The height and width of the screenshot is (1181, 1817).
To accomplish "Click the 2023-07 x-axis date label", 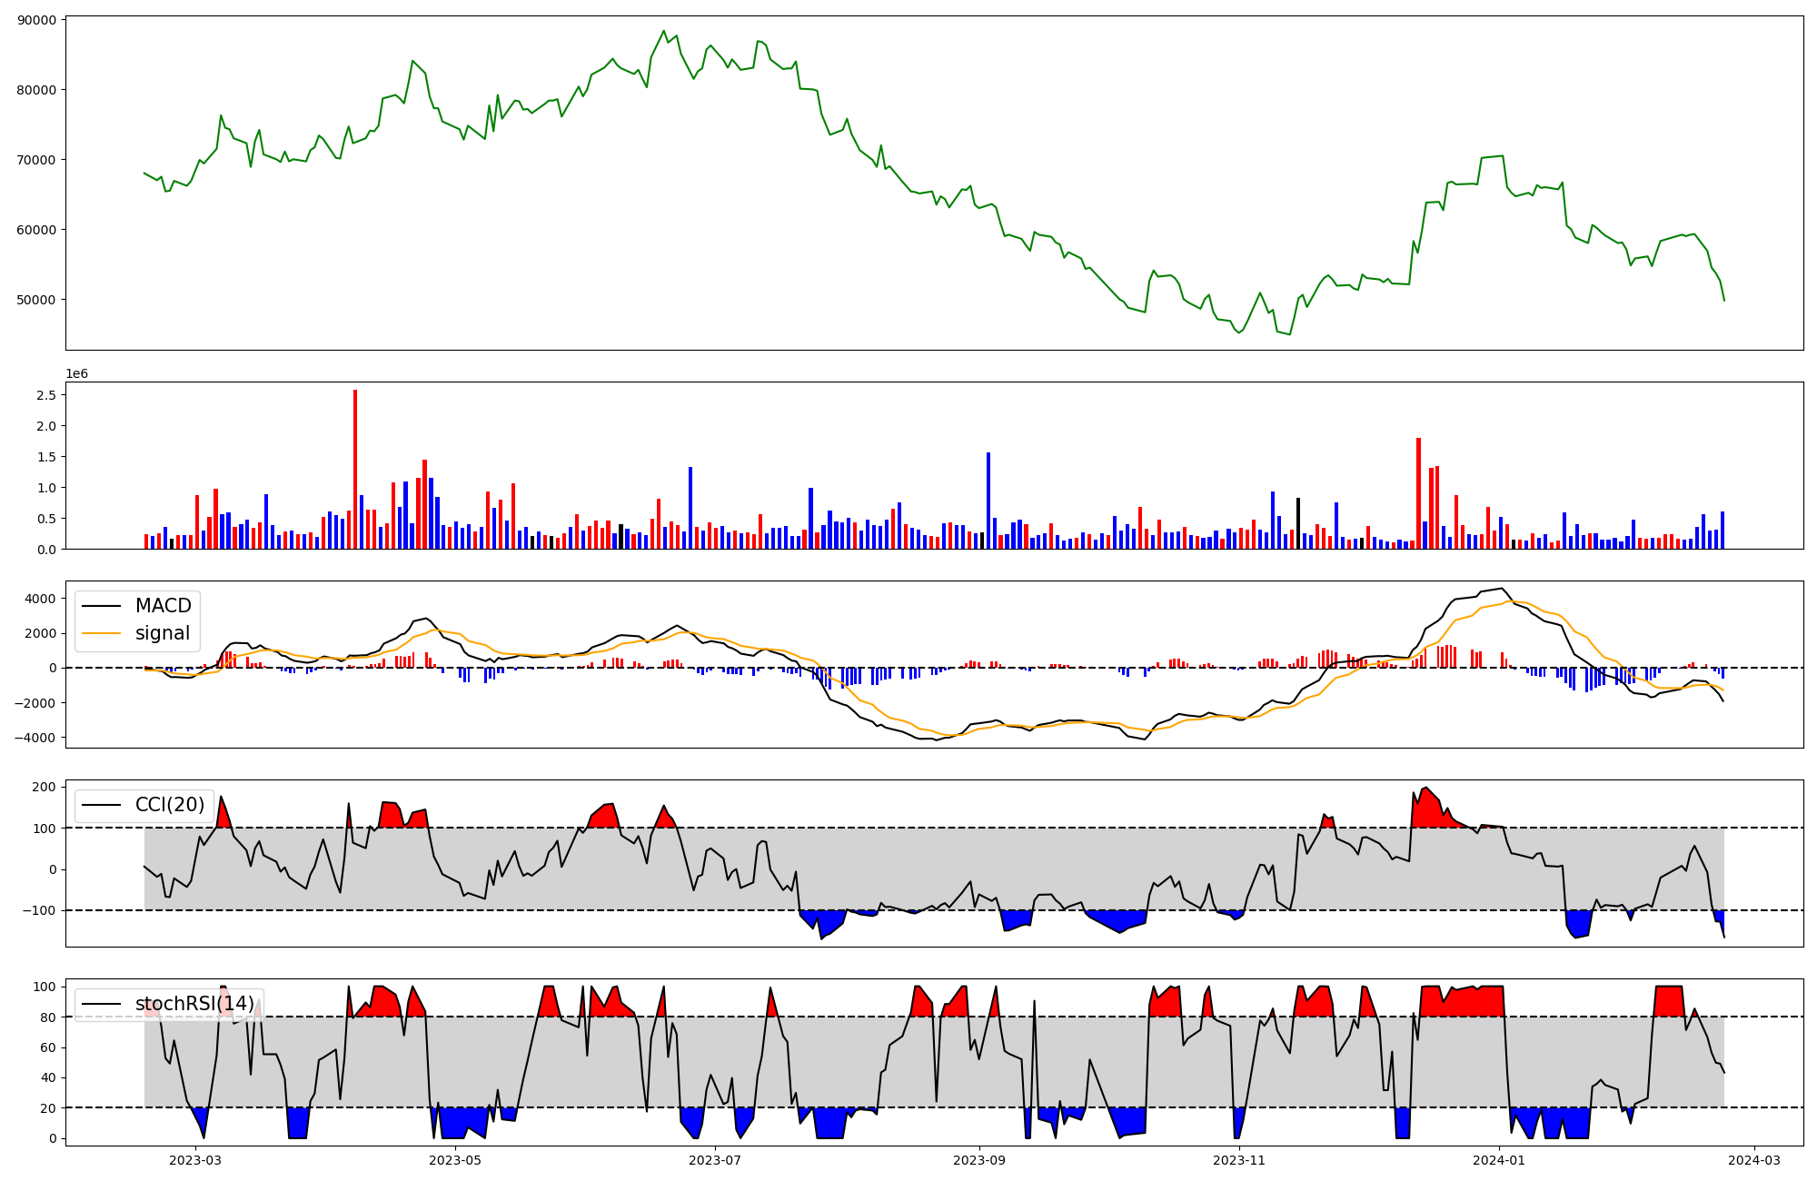I will click(716, 1160).
